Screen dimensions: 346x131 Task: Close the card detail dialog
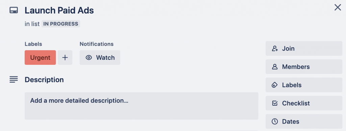(338, 7)
